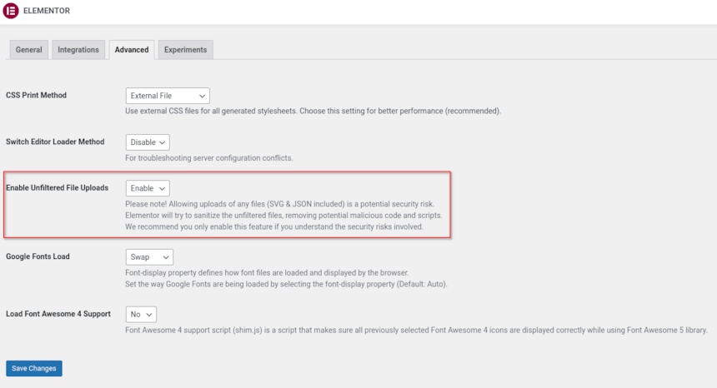Click the 'Set the way Google Fonts' line

tap(286, 284)
